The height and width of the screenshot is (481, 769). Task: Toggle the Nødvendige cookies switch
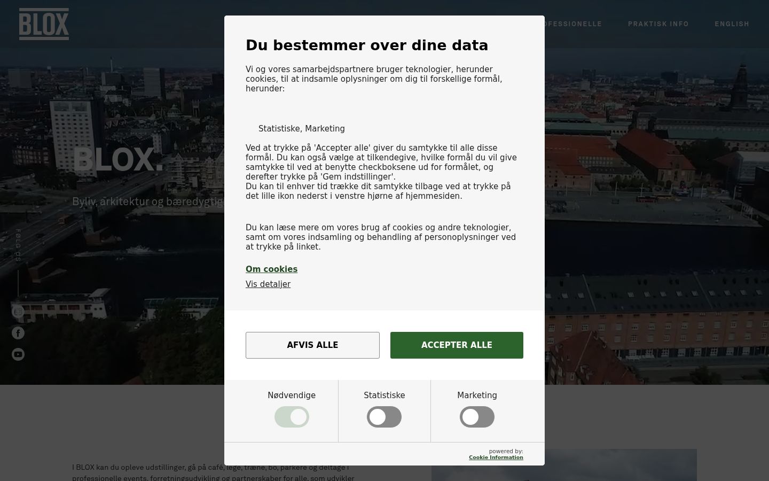[x=292, y=417]
